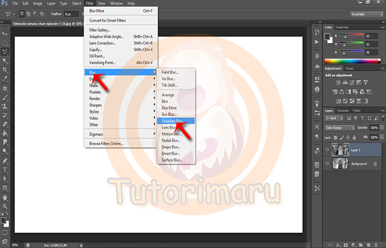This screenshot has height=248, width=386.
Task: Add a Brightness/Contrast adjustment
Action: (x=338, y=83)
